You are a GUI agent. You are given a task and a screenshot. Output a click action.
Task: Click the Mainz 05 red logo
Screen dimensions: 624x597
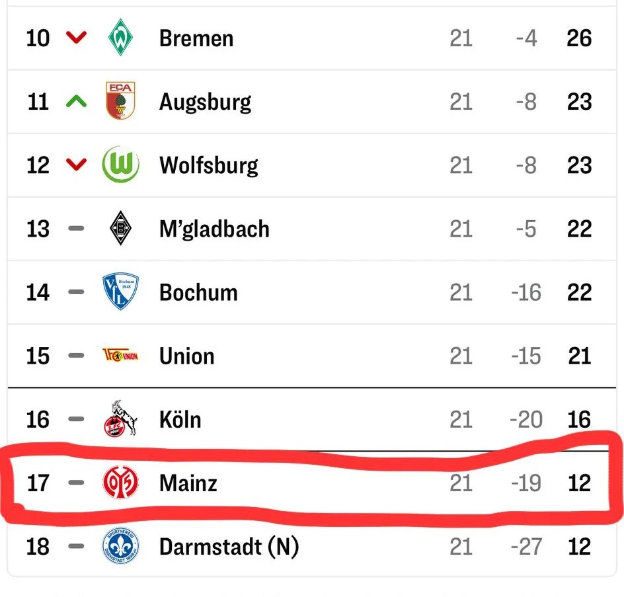point(120,483)
